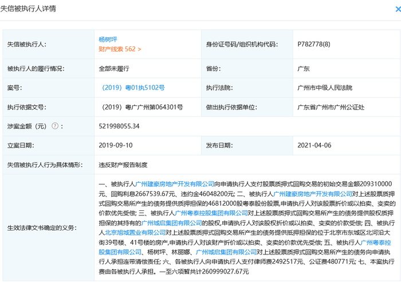The image size is (401, 282).
Task: Click the ID code P782778(8)
Action: pos(313,44)
